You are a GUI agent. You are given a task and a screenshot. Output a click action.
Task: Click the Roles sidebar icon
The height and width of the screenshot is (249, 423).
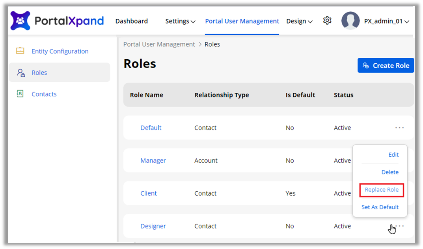(21, 73)
